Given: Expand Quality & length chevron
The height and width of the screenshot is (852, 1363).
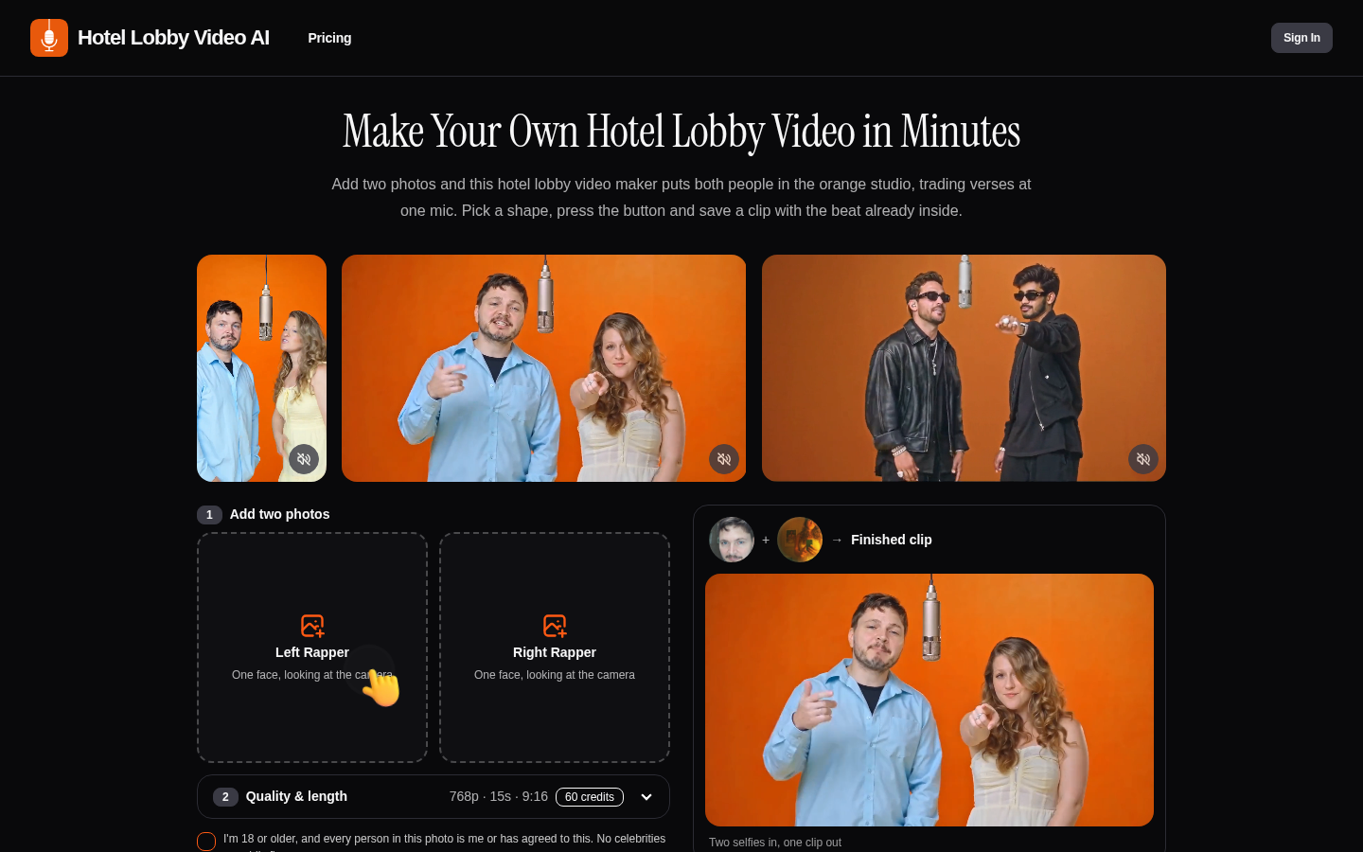Looking at the screenshot, I should 646,797.
